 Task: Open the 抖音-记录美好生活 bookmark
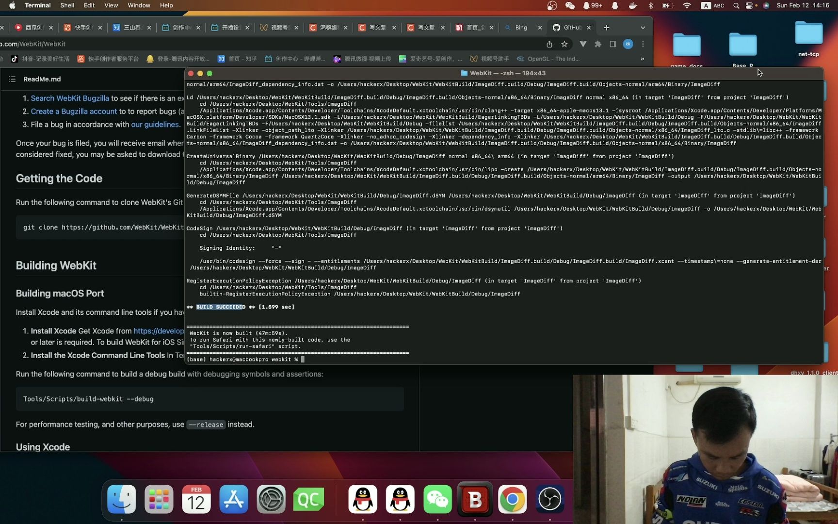click(40, 59)
